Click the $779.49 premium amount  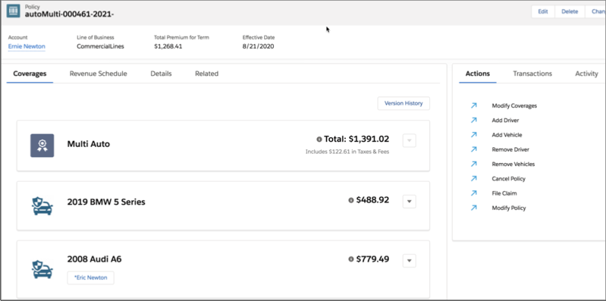coord(372,259)
